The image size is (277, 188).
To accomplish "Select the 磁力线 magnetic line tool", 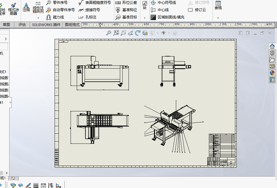I will coord(55,17).
